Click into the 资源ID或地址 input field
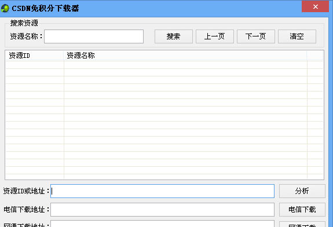Viewport: 333px width, 227px height. pos(162,191)
